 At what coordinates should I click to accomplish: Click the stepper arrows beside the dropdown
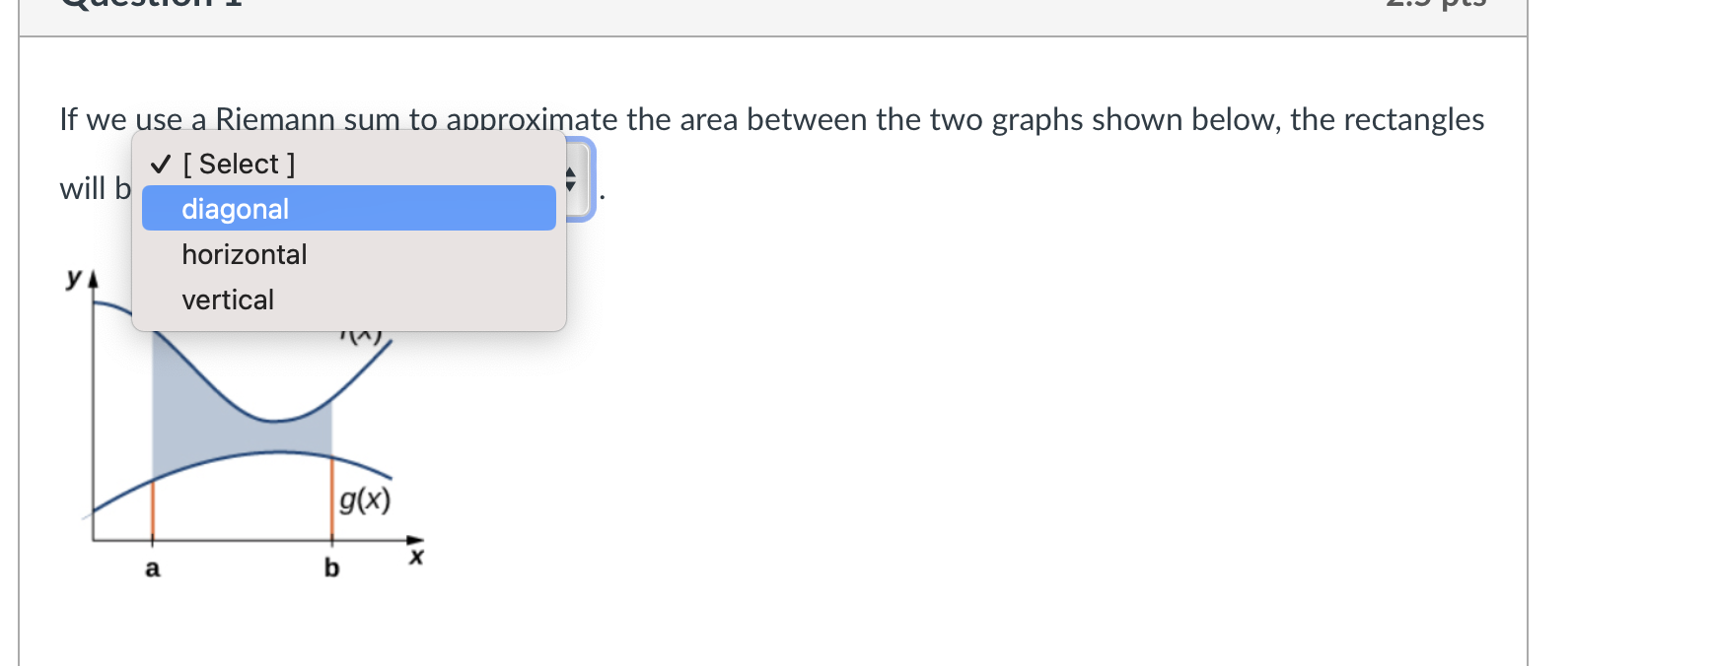571,179
